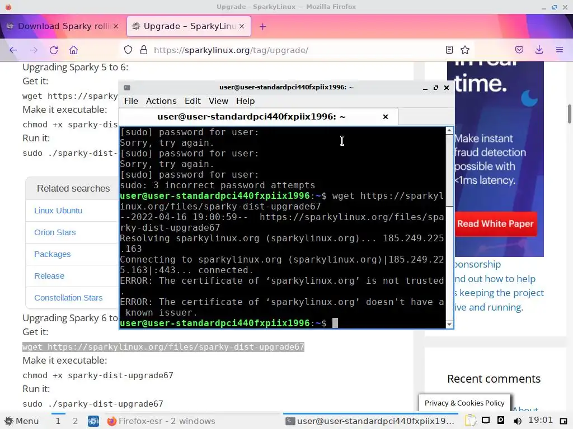Open the clipboard manager tray icon

470,421
